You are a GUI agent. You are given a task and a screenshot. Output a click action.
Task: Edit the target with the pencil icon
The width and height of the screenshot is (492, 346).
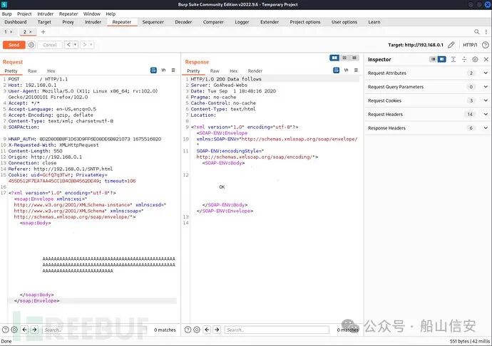pos(451,45)
